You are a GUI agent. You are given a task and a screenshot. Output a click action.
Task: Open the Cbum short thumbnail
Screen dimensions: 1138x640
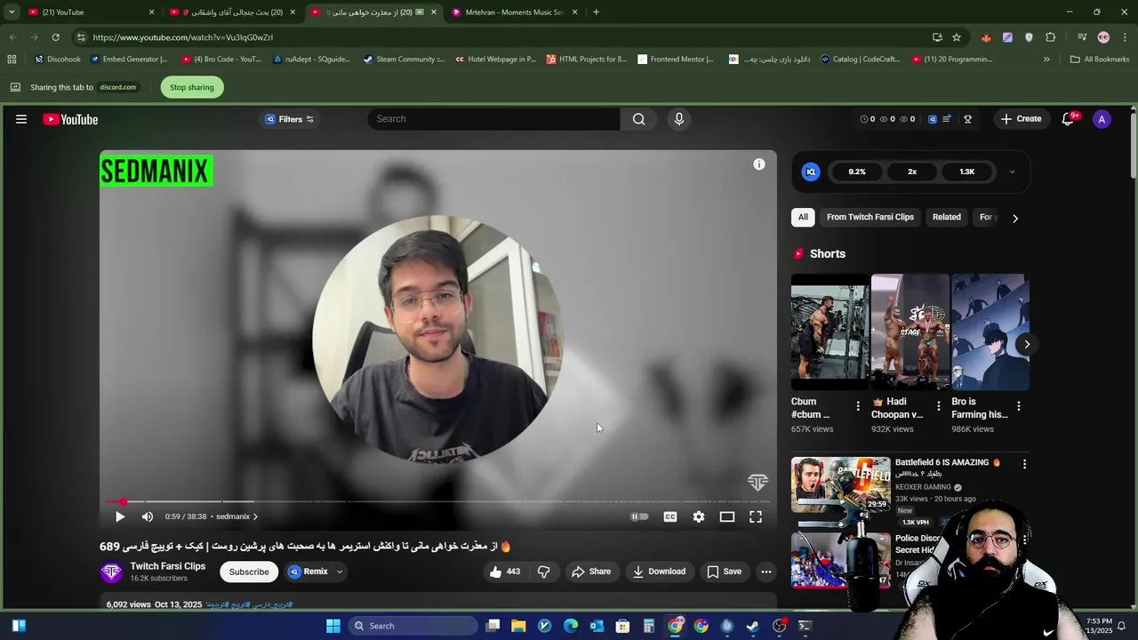pos(829,332)
